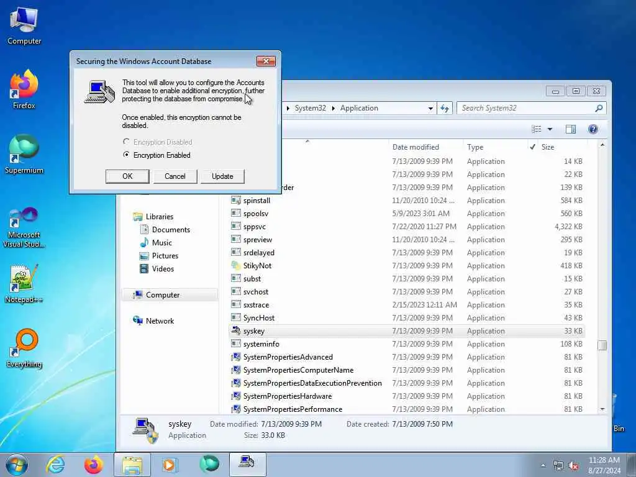Open the address bar history dropdown

(430, 108)
